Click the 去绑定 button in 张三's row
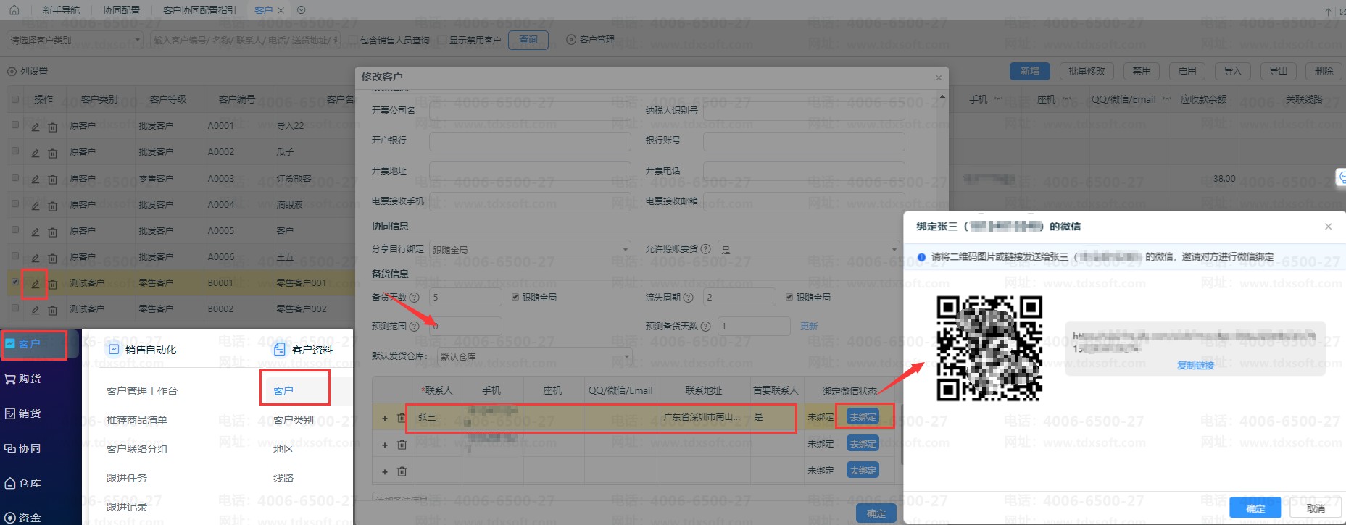Screen dimensions: 1346x525 tap(863, 417)
